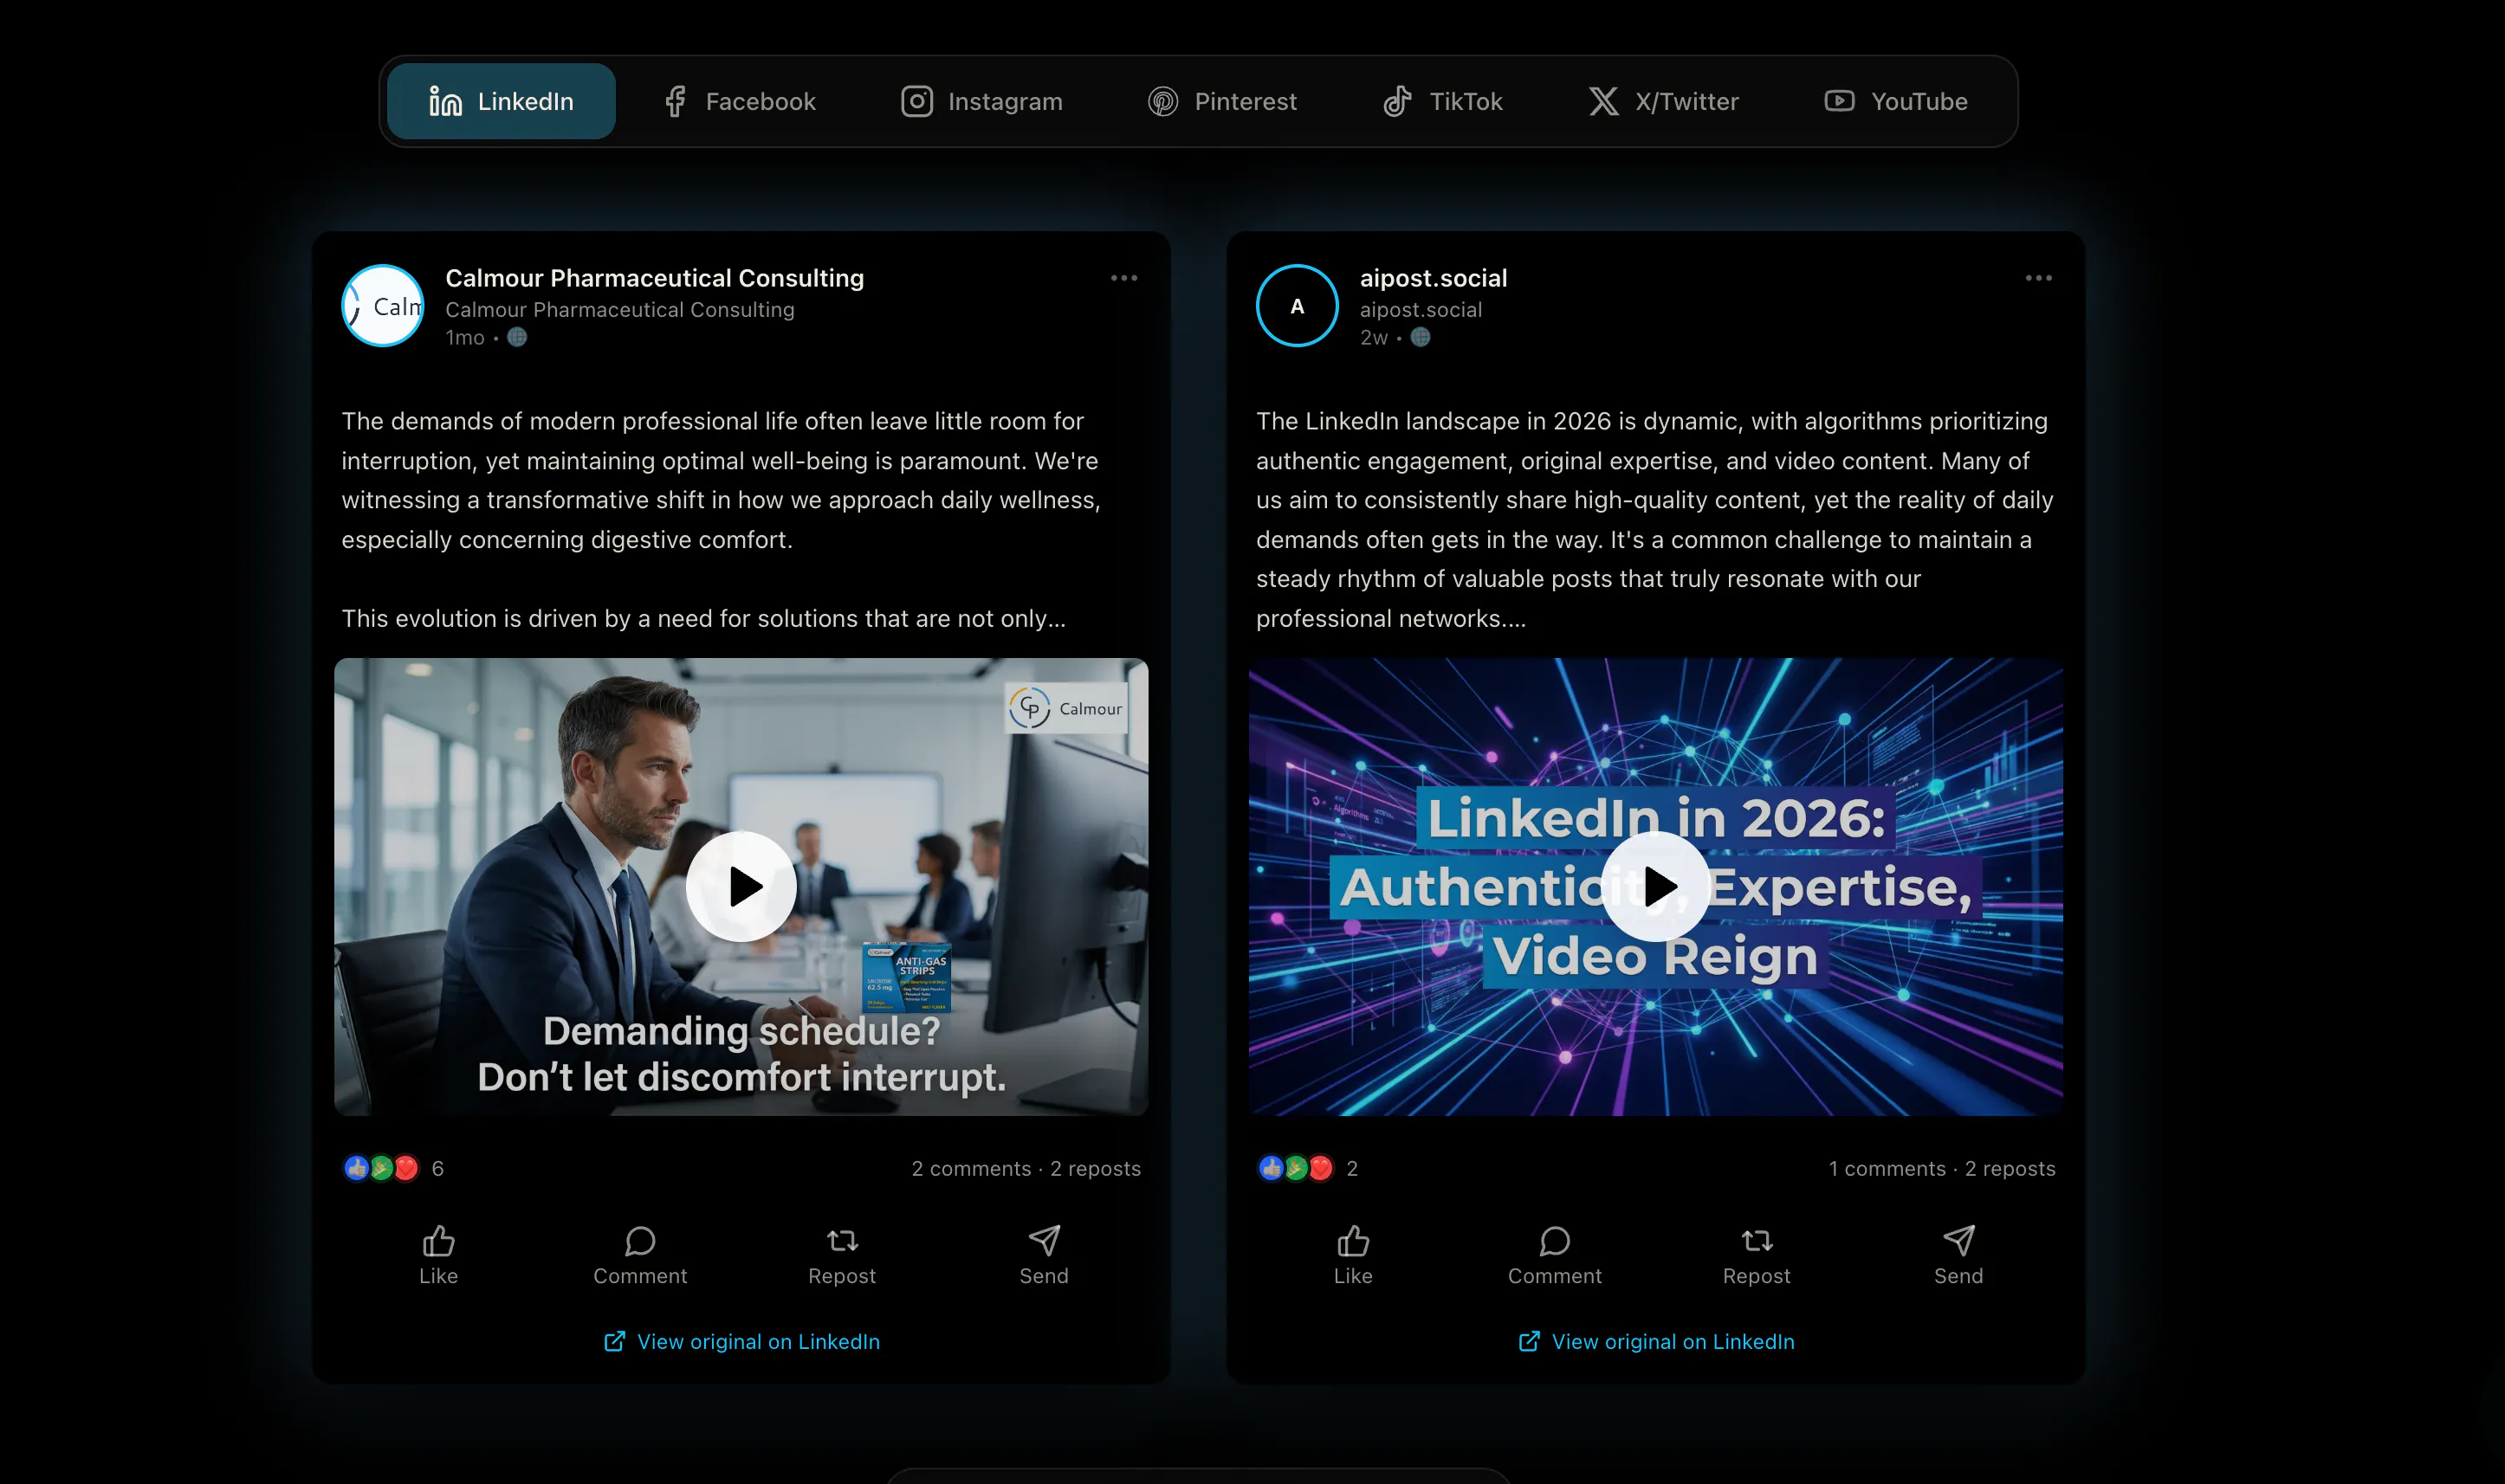The image size is (2505, 1484).
Task: Open more options on Calmour post
Action: click(1123, 278)
